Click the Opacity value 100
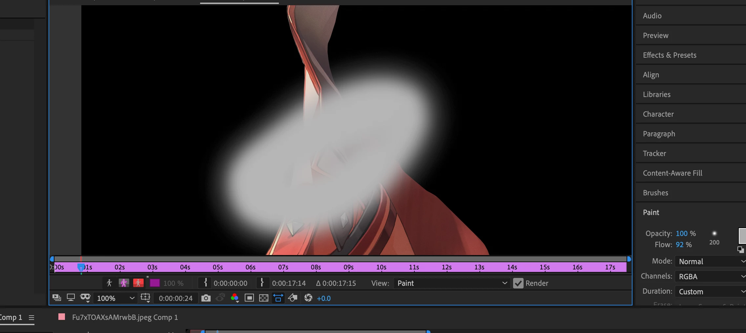Viewport: 746px width, 333px height. [681, 233]
